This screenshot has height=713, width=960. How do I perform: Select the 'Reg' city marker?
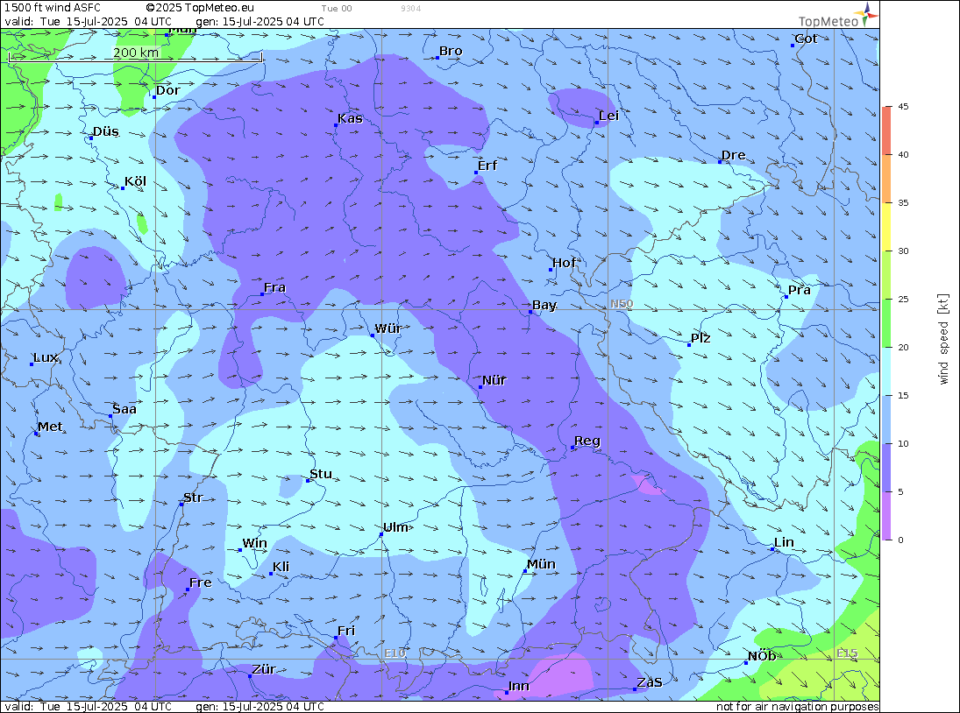572,448
